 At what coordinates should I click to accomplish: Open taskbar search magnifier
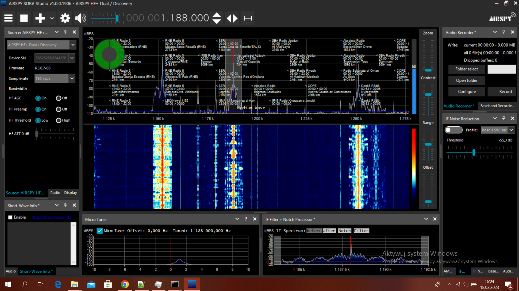tap(24, 284)
